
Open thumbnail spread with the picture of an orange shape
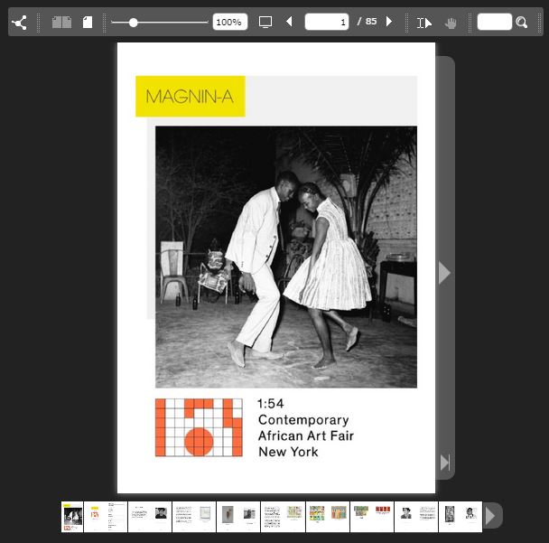pos(238,517)
